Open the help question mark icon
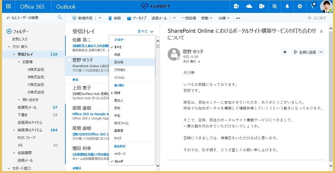The image size is (335, 173). coord(312,6)
